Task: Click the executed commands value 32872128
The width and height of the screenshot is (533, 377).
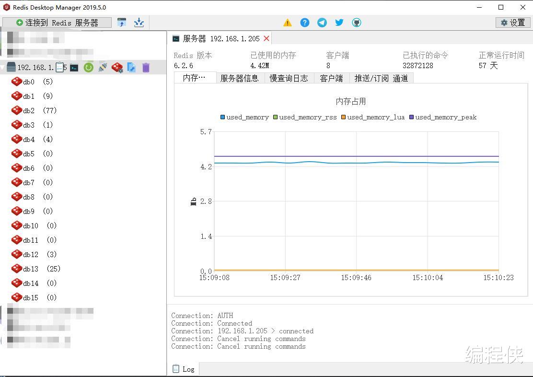Action: [418, 66]
